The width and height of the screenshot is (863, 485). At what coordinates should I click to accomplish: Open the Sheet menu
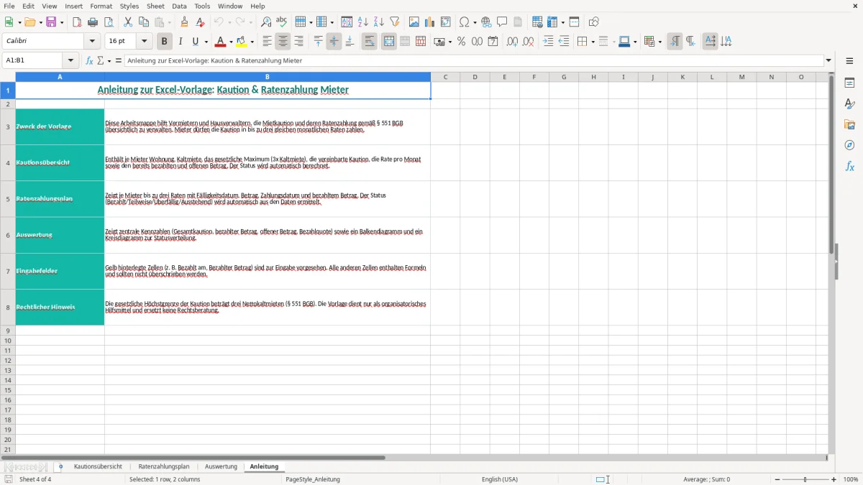[x=156, y=6]
